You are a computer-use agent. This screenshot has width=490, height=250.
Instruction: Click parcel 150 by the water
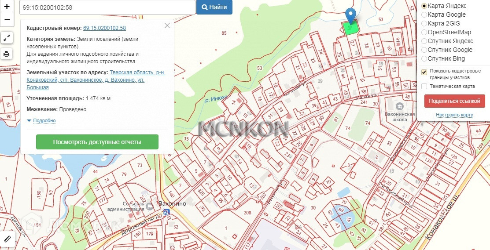pos(39,194)
